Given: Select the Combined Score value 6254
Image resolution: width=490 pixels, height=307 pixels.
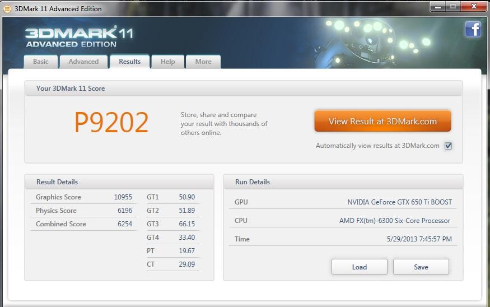Looking at the screenshot, I should click(125, 224).
